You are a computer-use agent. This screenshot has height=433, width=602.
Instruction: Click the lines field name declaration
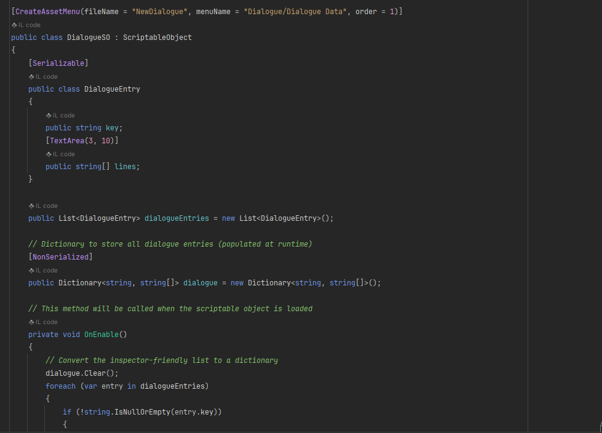click(125, 167)
